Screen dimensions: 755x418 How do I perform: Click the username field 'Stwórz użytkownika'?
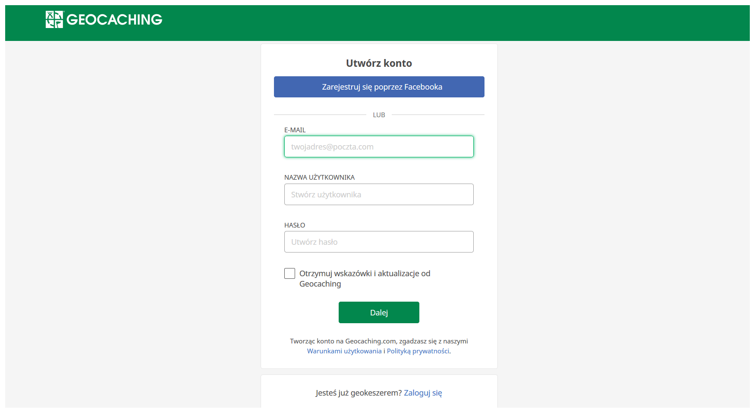coord(379,195)
